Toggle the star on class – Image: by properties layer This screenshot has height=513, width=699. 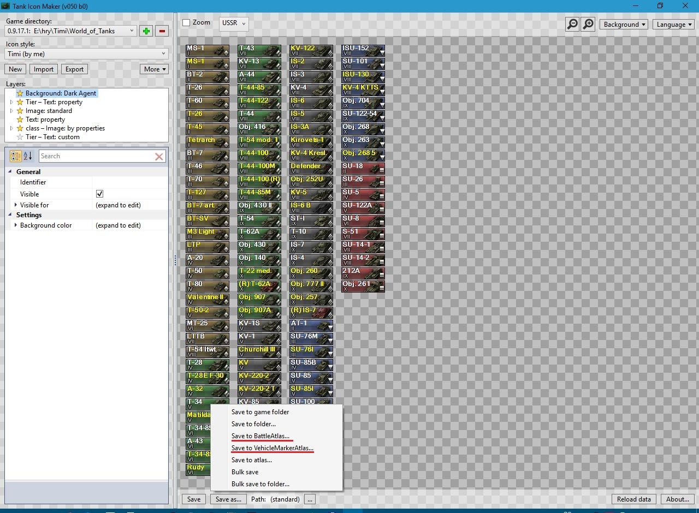(20, 128)
